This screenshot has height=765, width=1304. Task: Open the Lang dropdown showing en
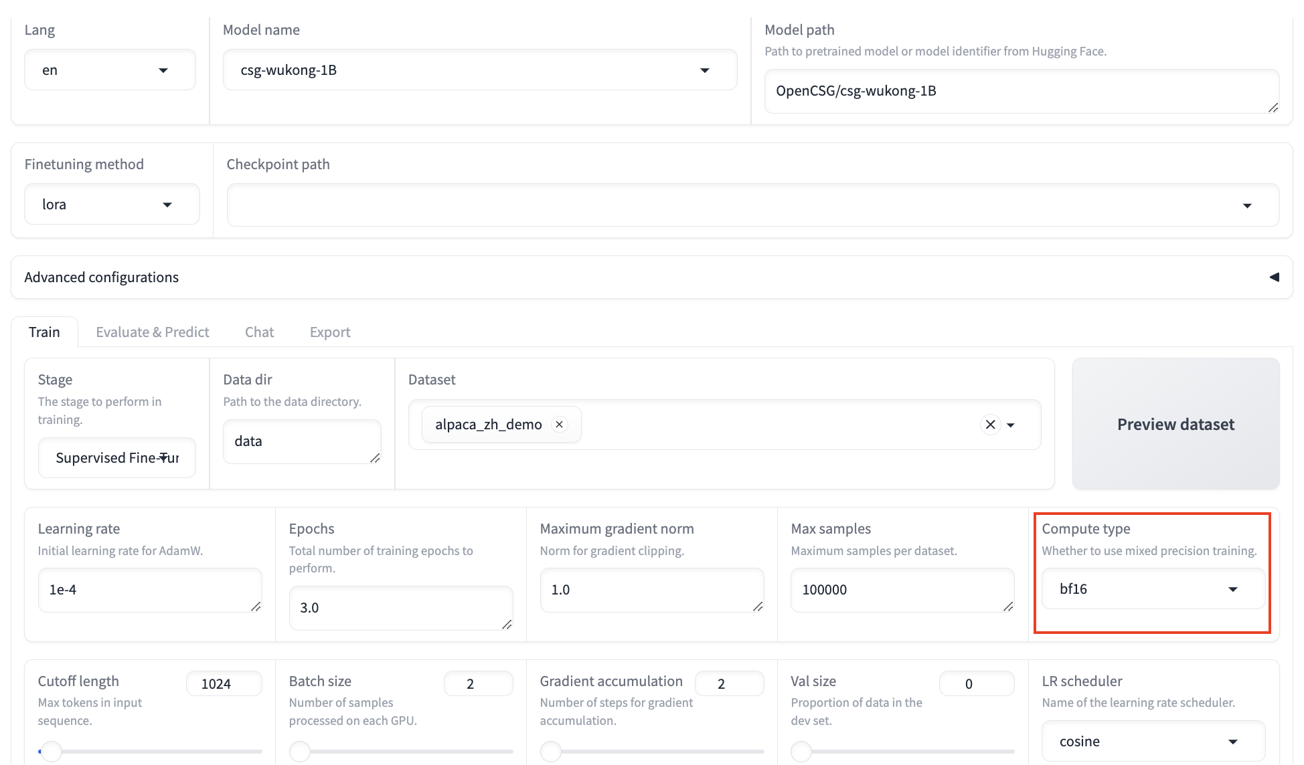(110, 70)
